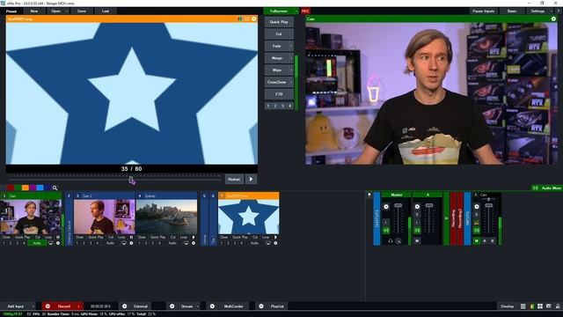Open PlayList settings gear

[x=261, y=306]
